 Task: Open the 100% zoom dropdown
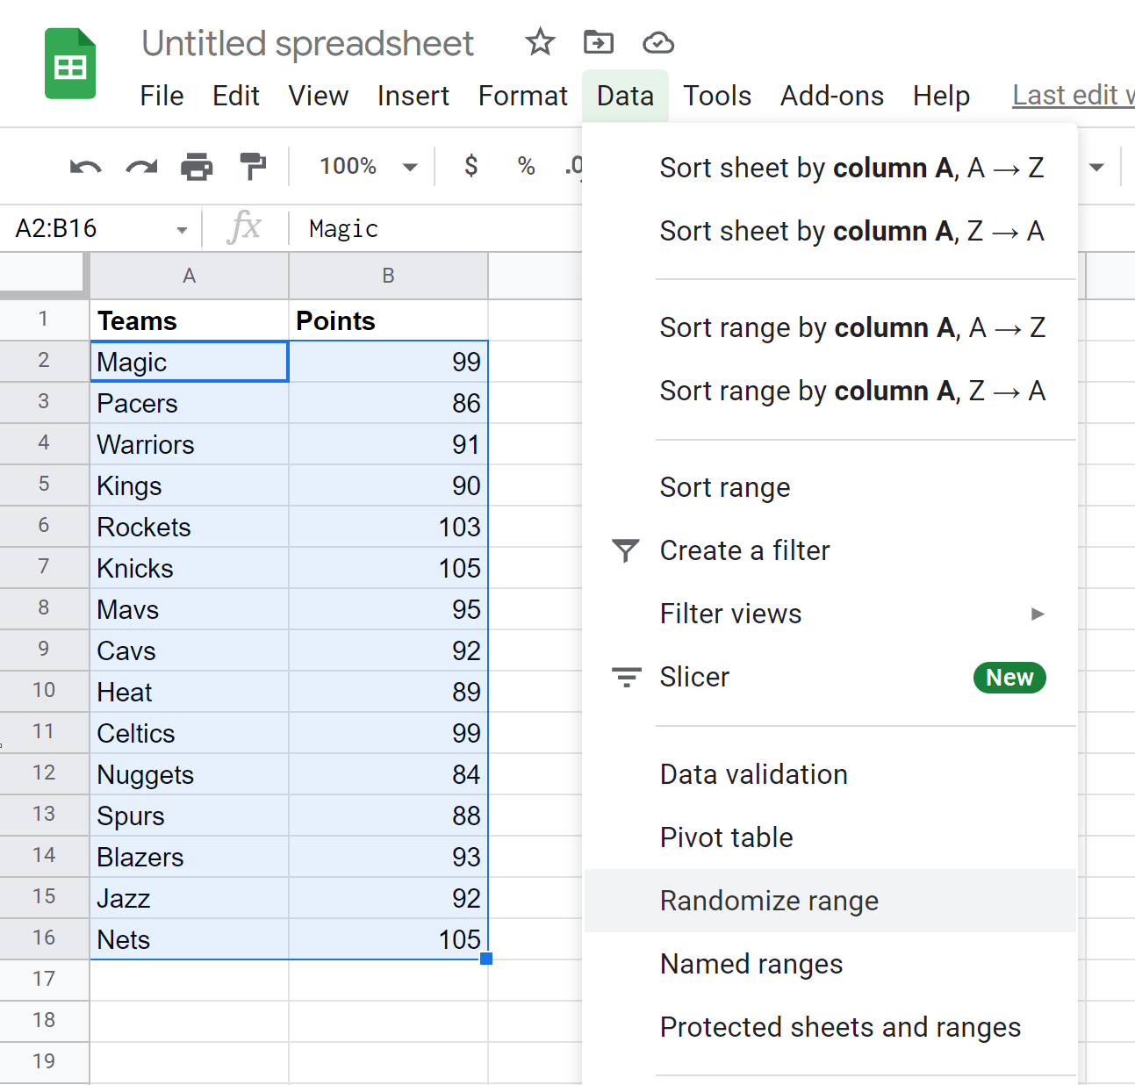368,166
